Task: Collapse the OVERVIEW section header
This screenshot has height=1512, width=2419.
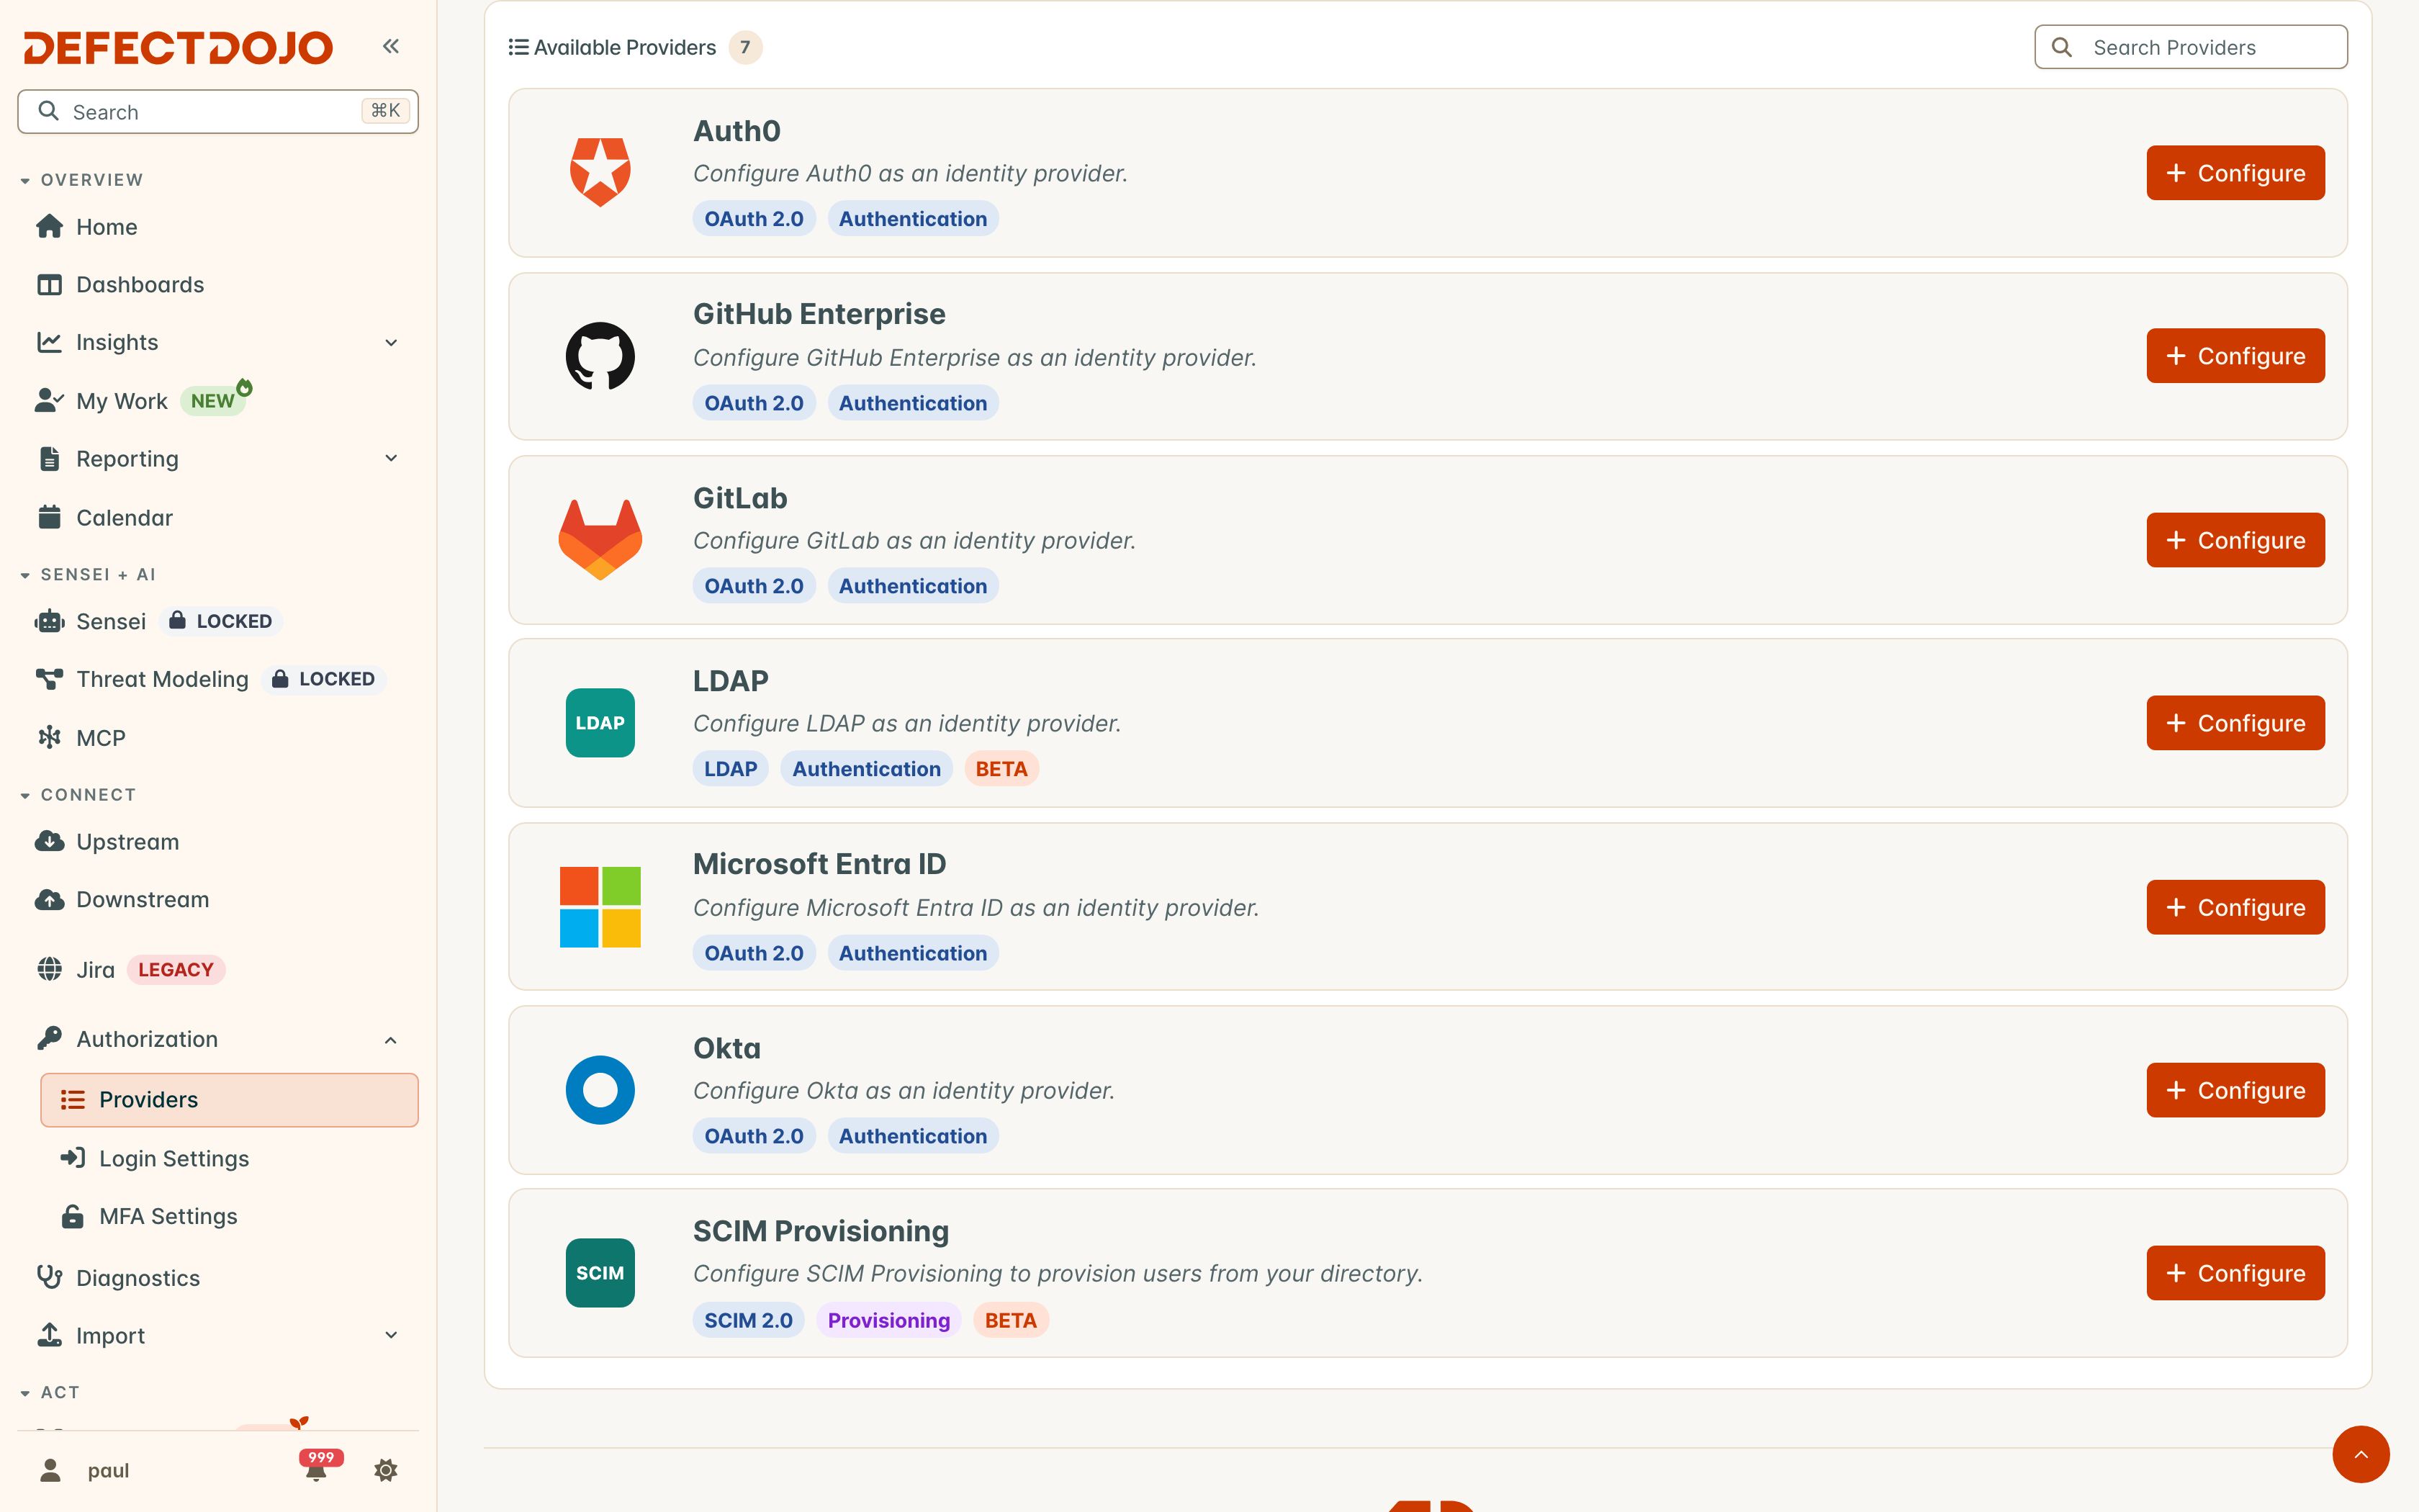Action: (82, 180)
